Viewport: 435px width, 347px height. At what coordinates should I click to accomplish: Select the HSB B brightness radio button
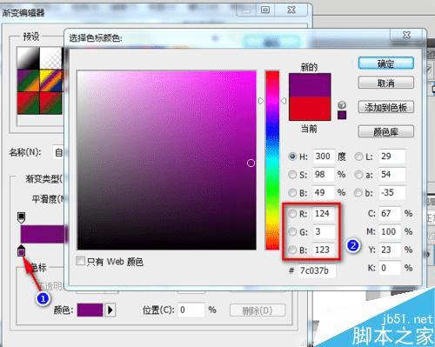(x=292, y=192)
